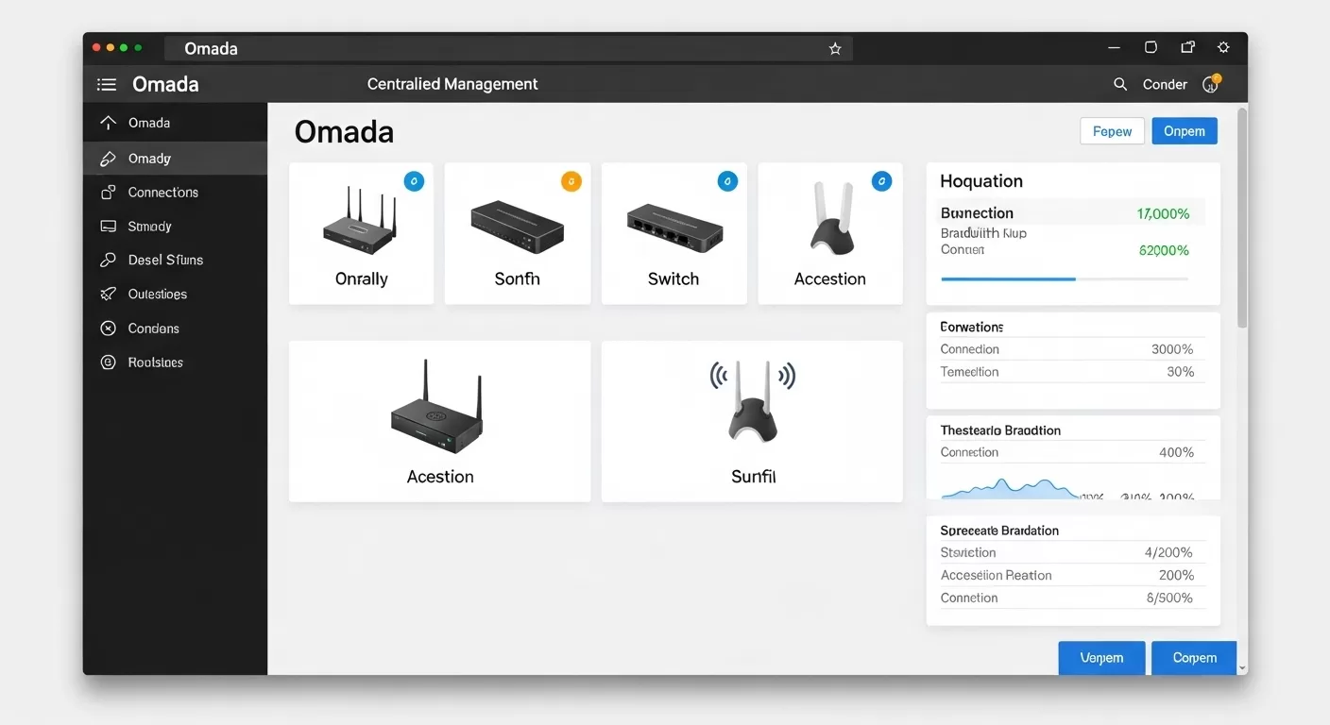Open Condons in the sidebar
Screen dimensions: 1330x725
pos(175,329)
